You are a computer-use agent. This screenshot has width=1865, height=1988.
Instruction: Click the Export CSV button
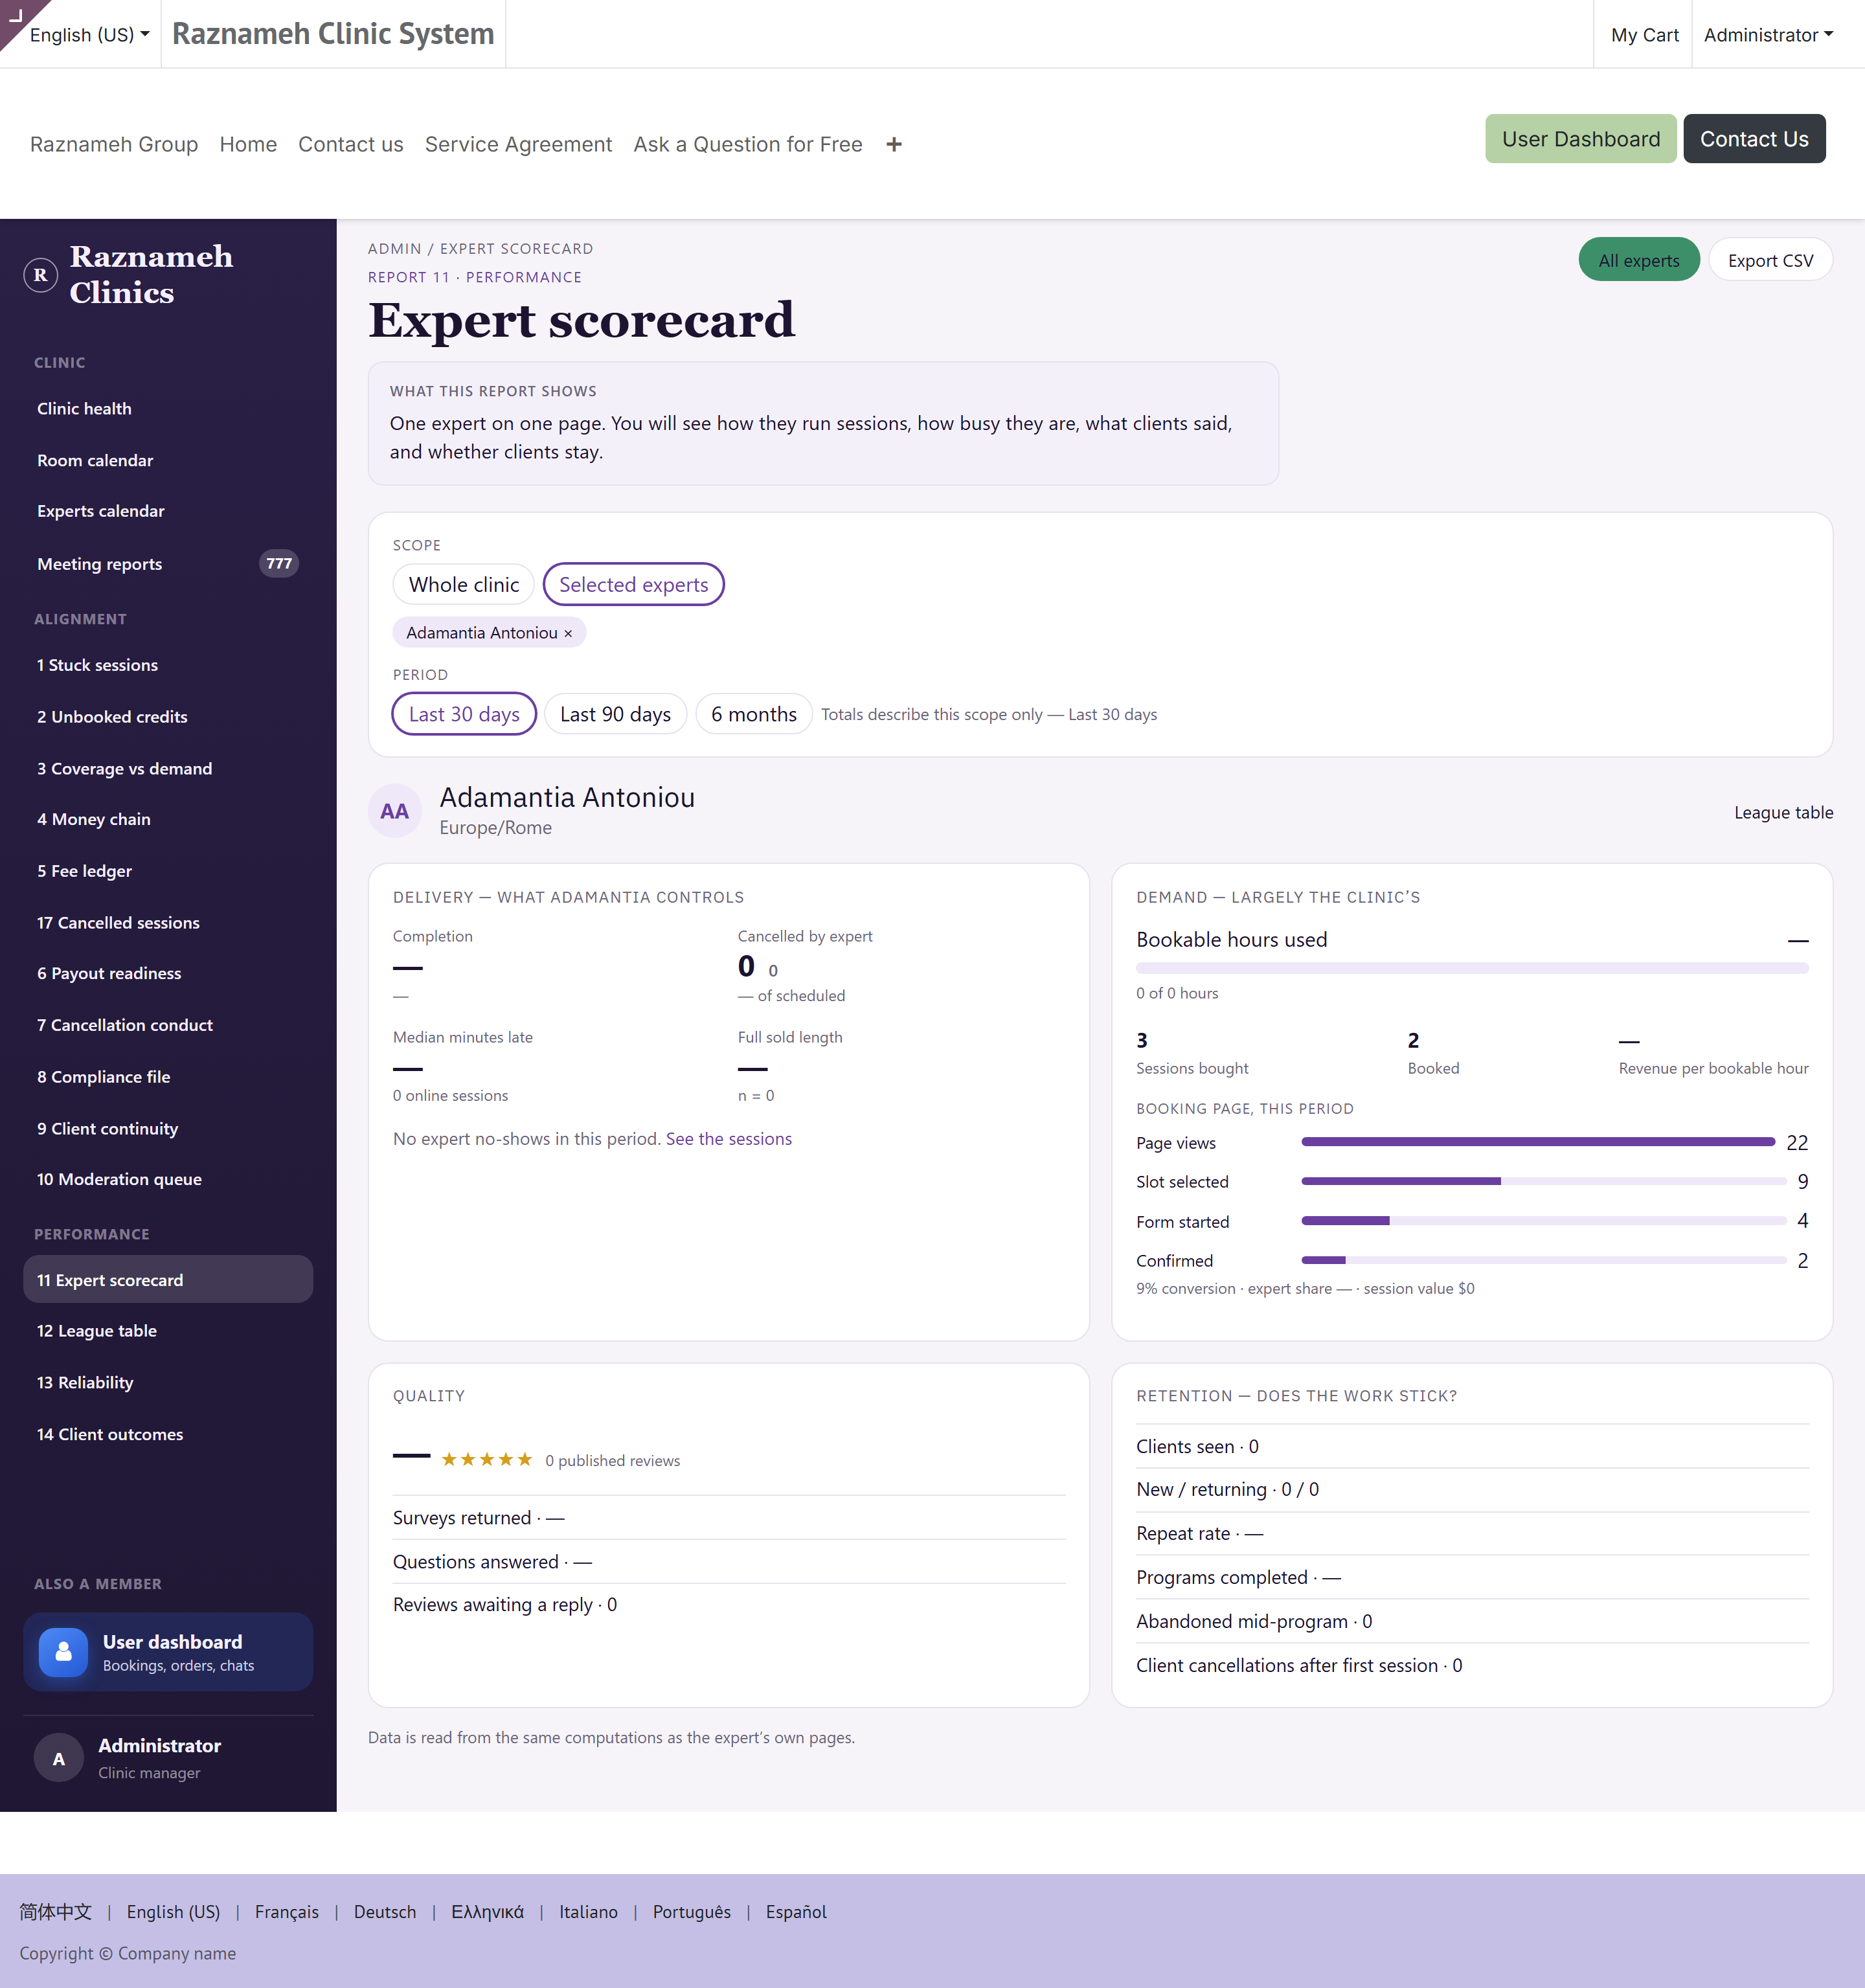pos(1770,260)
